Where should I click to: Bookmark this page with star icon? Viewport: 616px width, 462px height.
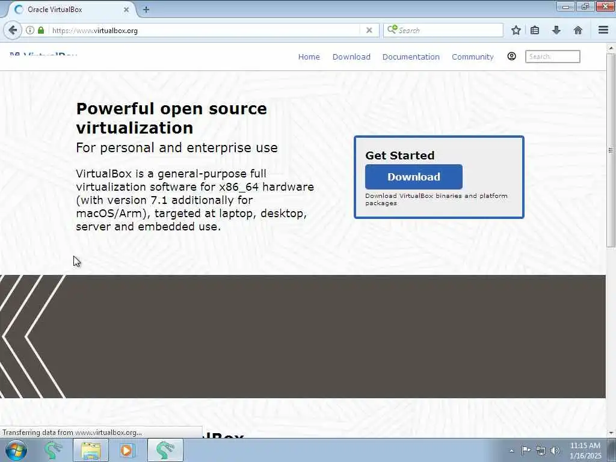point(516,30)
